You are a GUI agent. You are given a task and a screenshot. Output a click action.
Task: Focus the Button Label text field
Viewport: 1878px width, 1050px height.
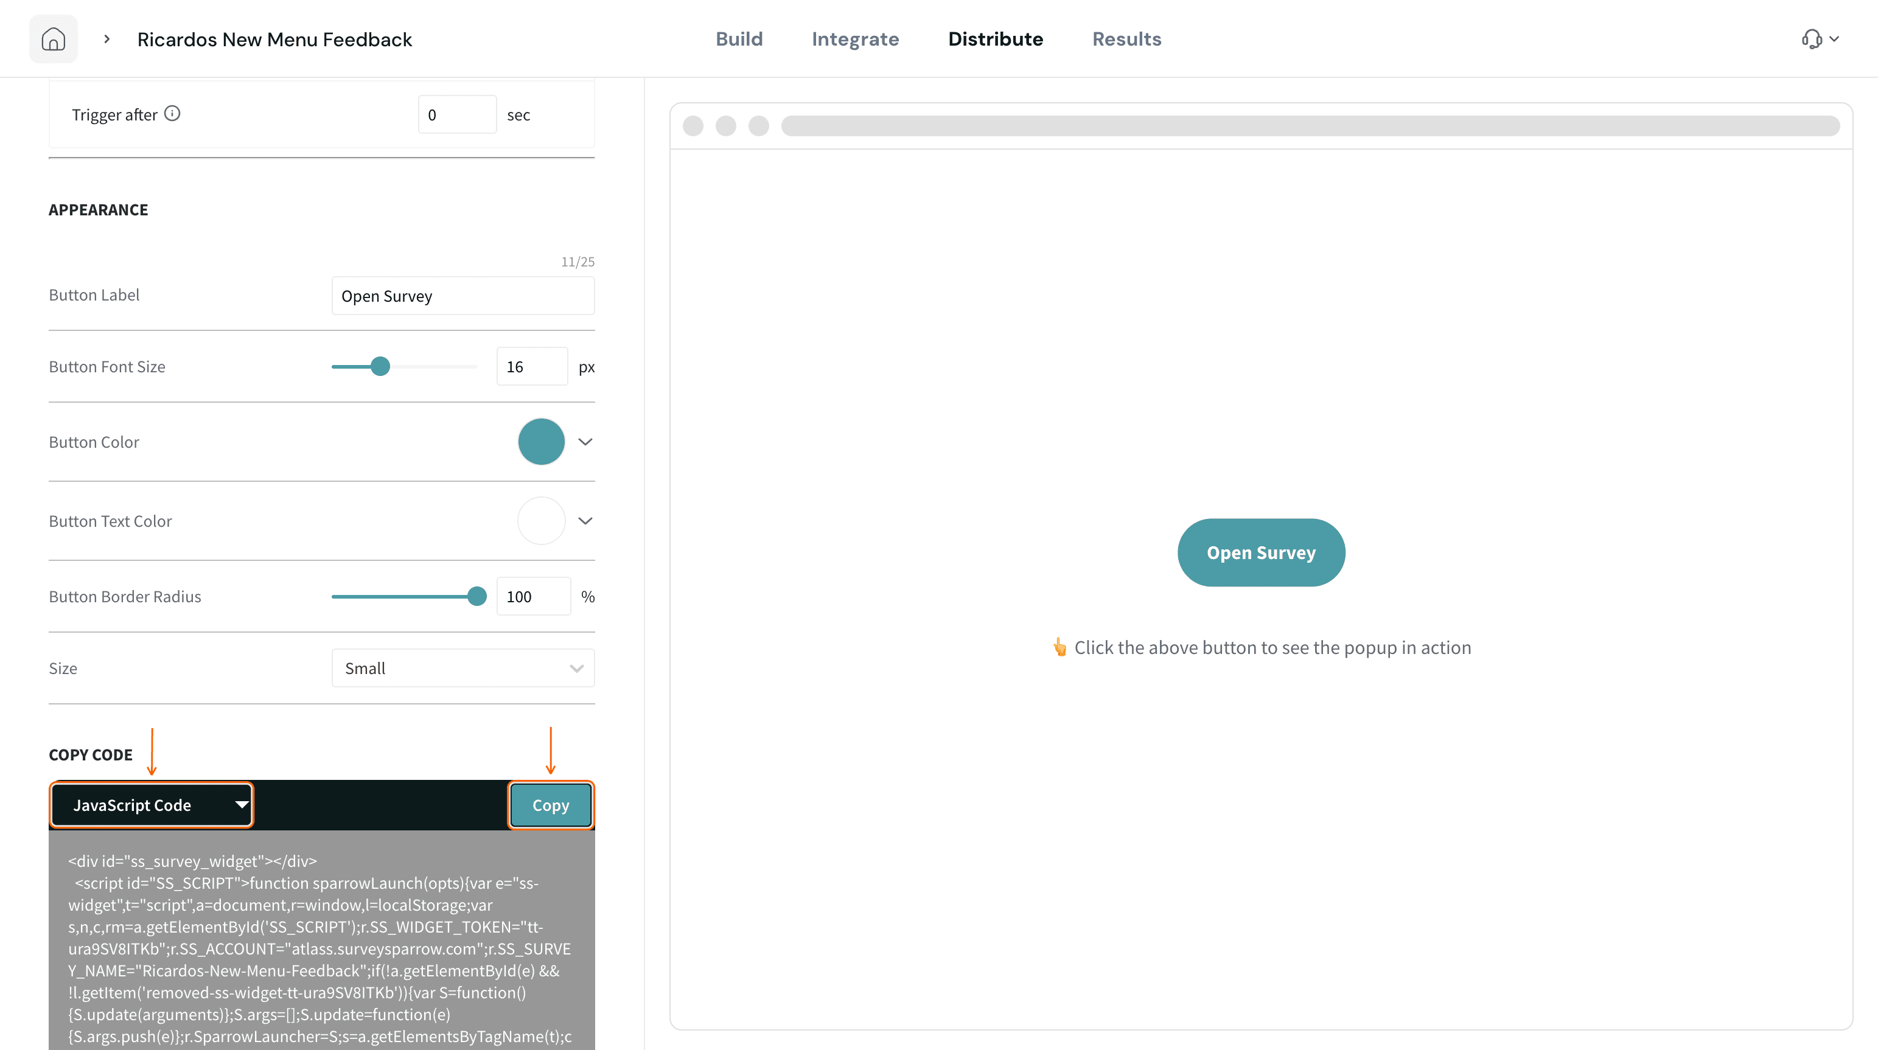(x=463, y=296)
